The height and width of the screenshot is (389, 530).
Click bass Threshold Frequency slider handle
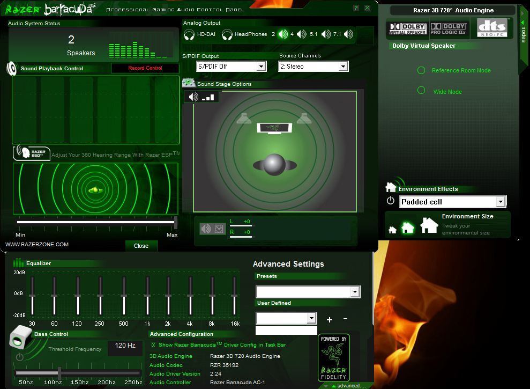[x=59, y=373]
